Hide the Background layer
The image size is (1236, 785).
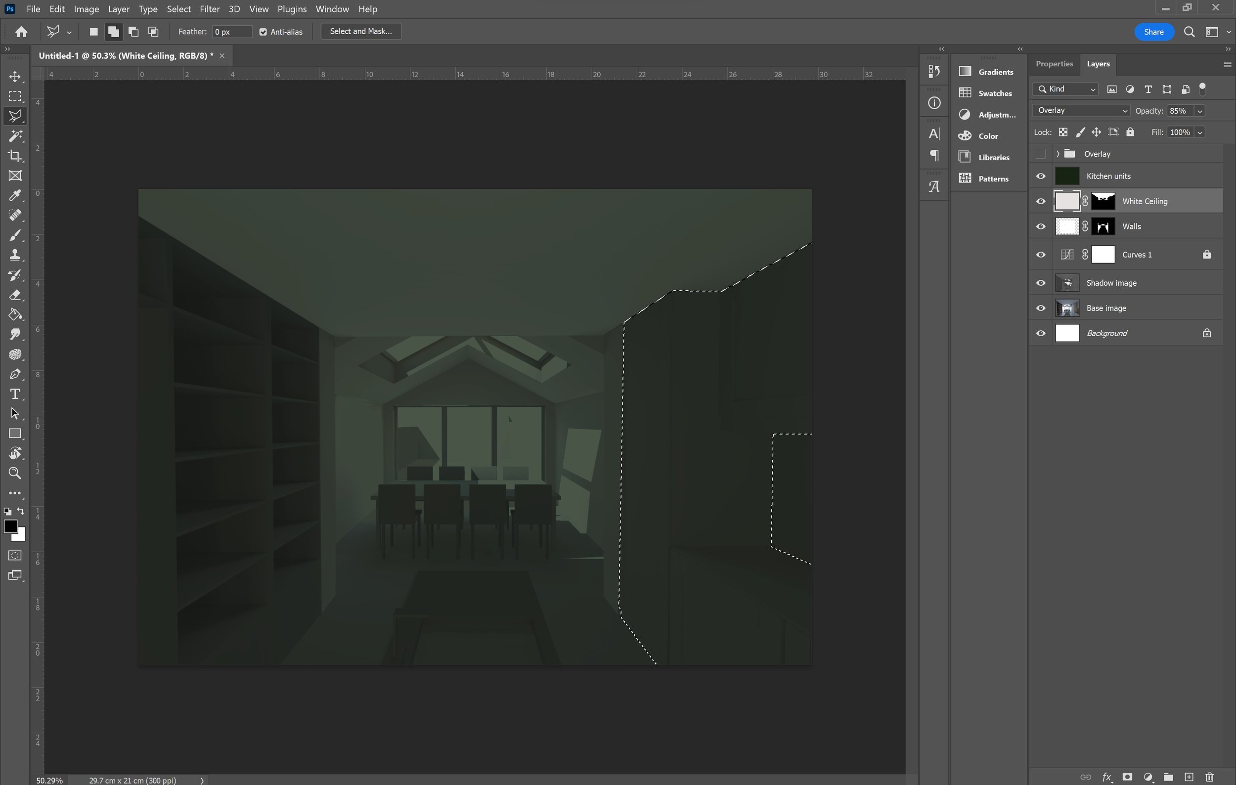click(x=1040, y=333)
